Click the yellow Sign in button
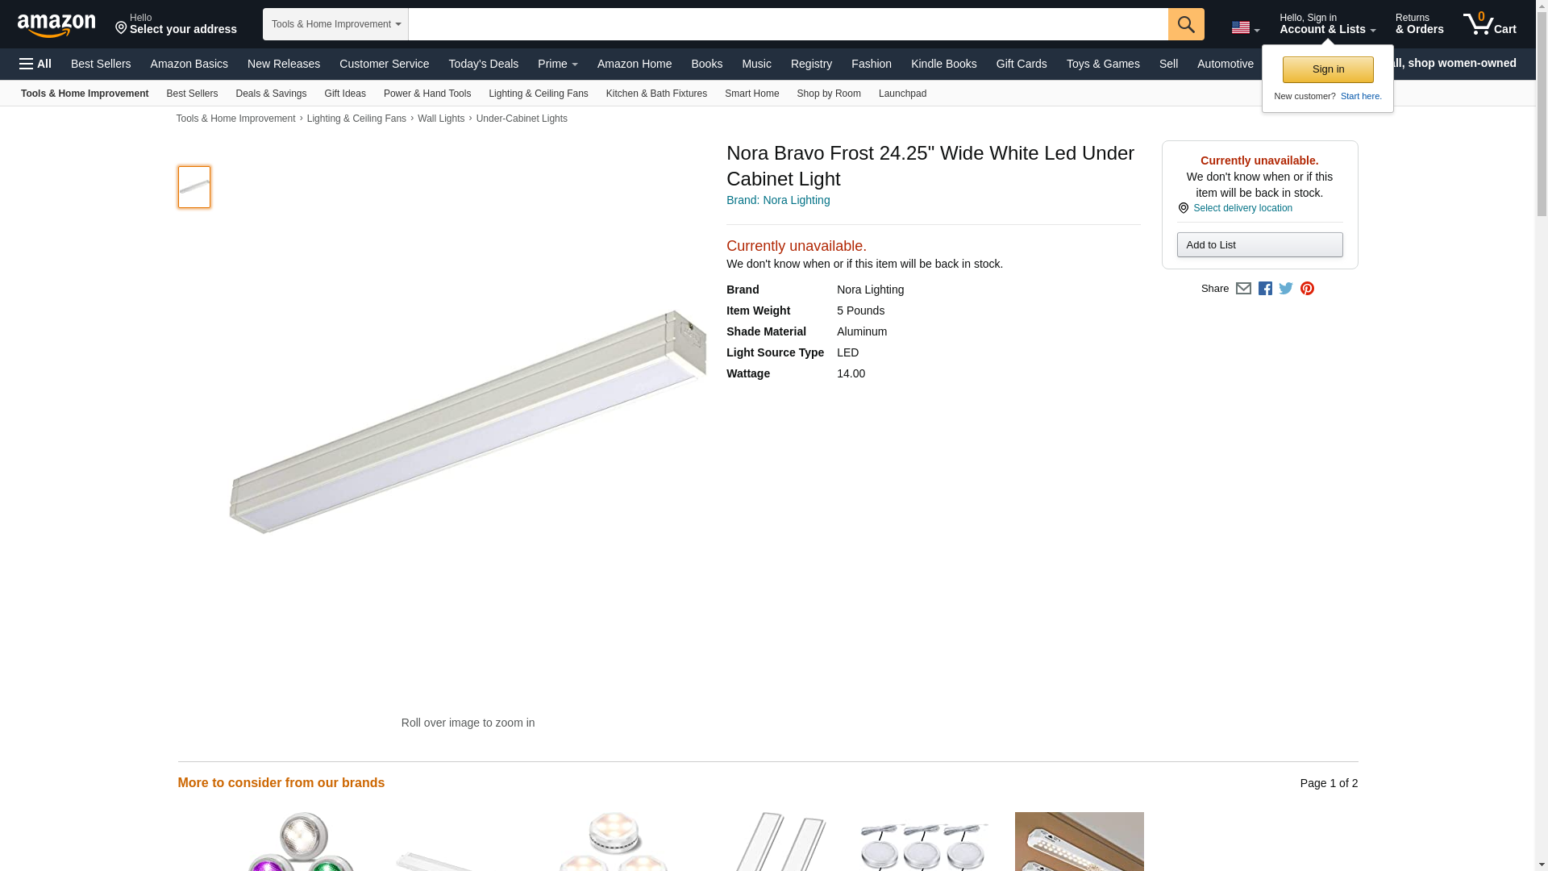This screenshot has height=871, width=1548. pos(1328,69)
